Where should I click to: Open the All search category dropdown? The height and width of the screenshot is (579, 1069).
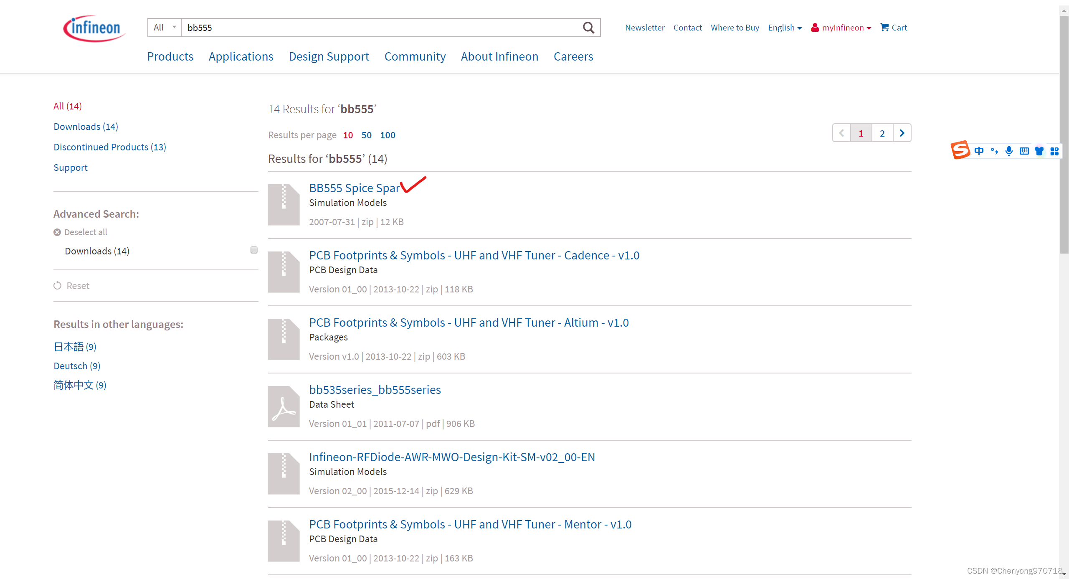click(x=165, y=28)
